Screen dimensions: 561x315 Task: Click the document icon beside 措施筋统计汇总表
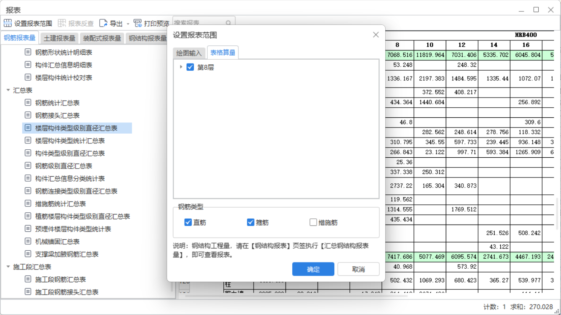point(27,203)
